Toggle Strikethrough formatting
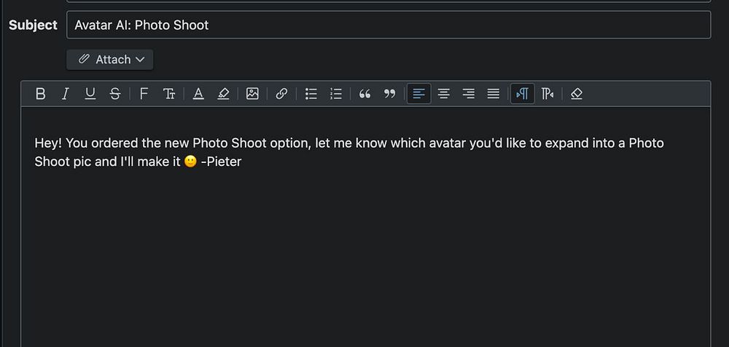 115,94
